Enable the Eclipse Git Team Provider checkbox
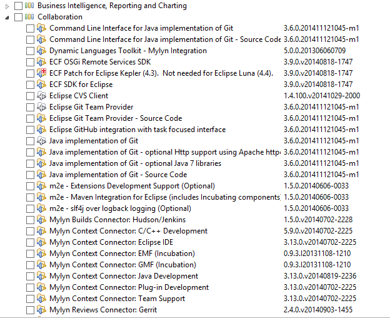The width and height of the screenshot is (390, 318). coord(31,107)
